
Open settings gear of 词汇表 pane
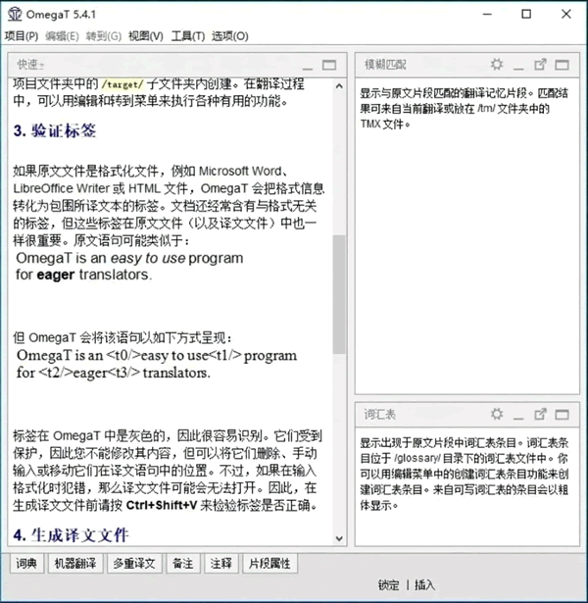click(497, 414)
